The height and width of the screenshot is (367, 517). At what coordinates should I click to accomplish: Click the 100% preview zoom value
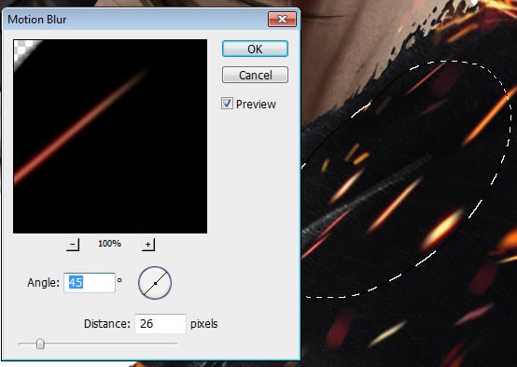tap(109, 244)
